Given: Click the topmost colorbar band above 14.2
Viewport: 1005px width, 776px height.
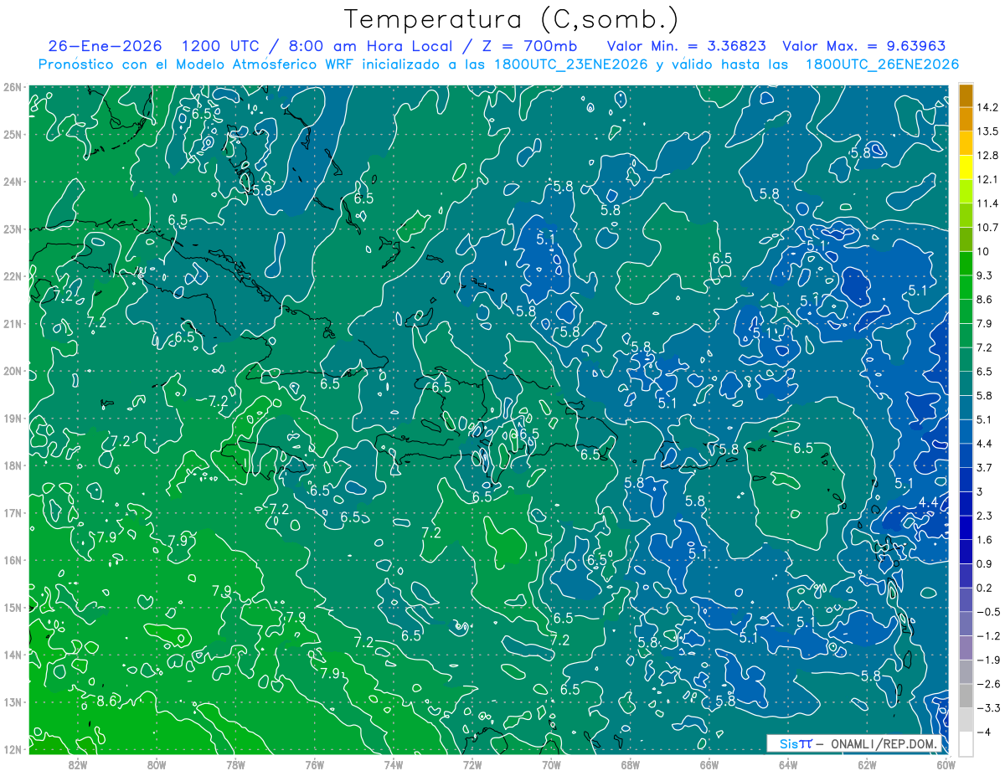Looking at the screenshot, I should 966,95.
